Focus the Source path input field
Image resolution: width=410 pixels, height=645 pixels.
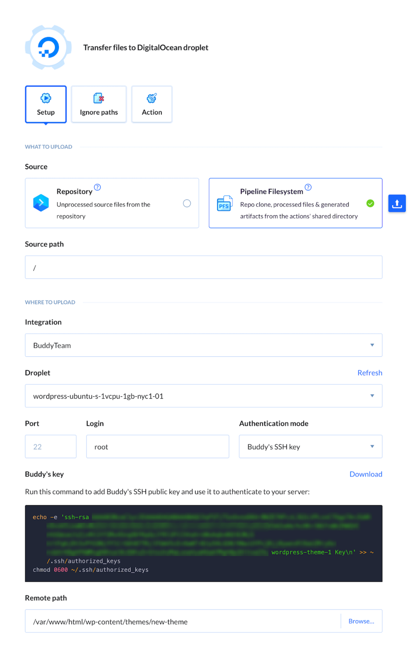coord(204,267)
